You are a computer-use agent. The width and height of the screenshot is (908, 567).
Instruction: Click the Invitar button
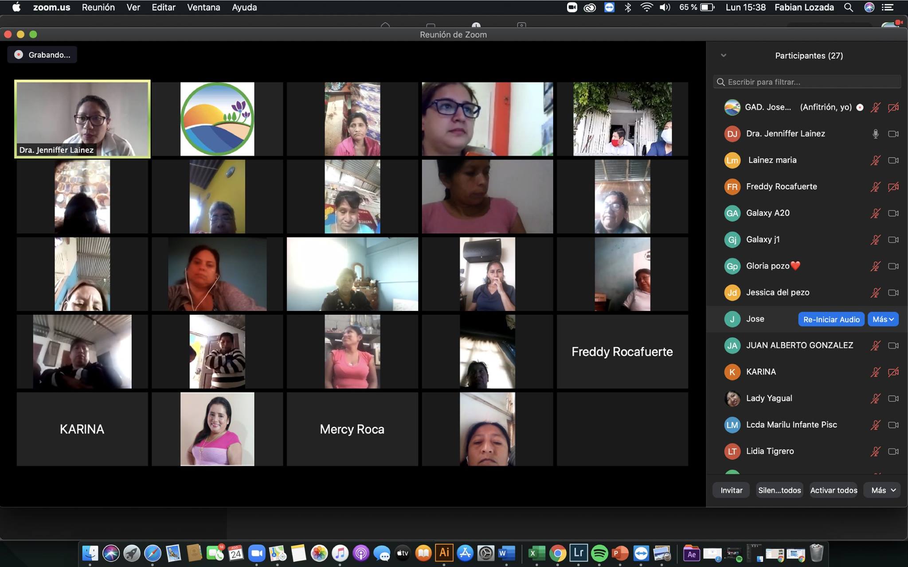(731, 490)
